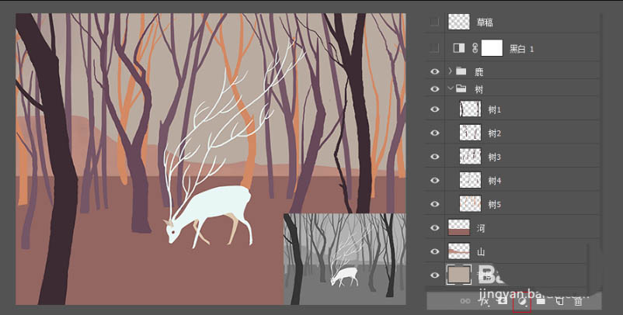Hide the 树3 layer
The width and height of the screenshot is (623, 315).
tap(435, 156)
